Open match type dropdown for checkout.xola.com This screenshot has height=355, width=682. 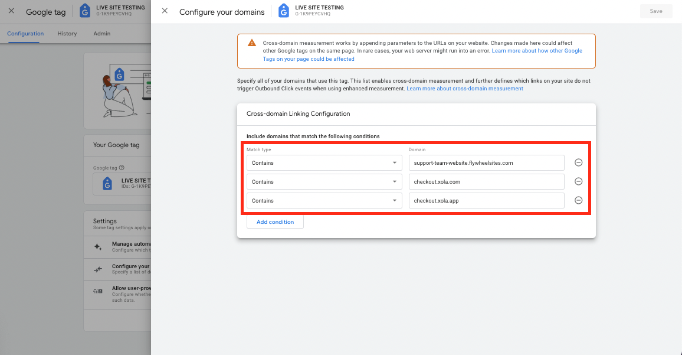coord(324,182)
